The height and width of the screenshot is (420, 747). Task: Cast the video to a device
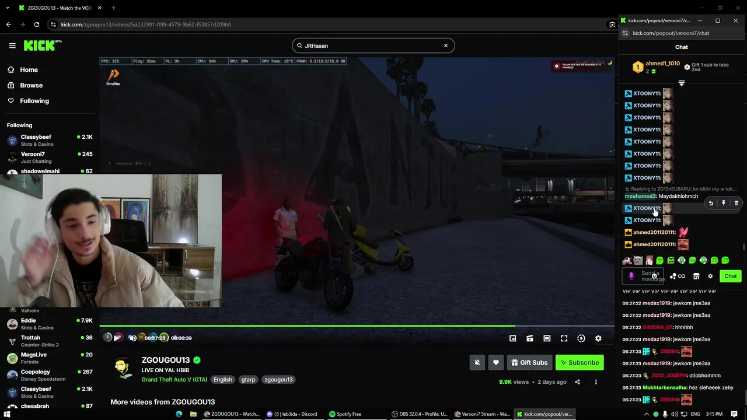click(530, 338)
